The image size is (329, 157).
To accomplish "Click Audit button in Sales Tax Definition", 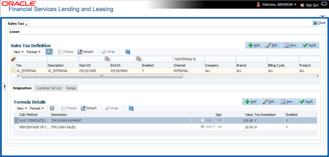I will [x=310, y=45].
